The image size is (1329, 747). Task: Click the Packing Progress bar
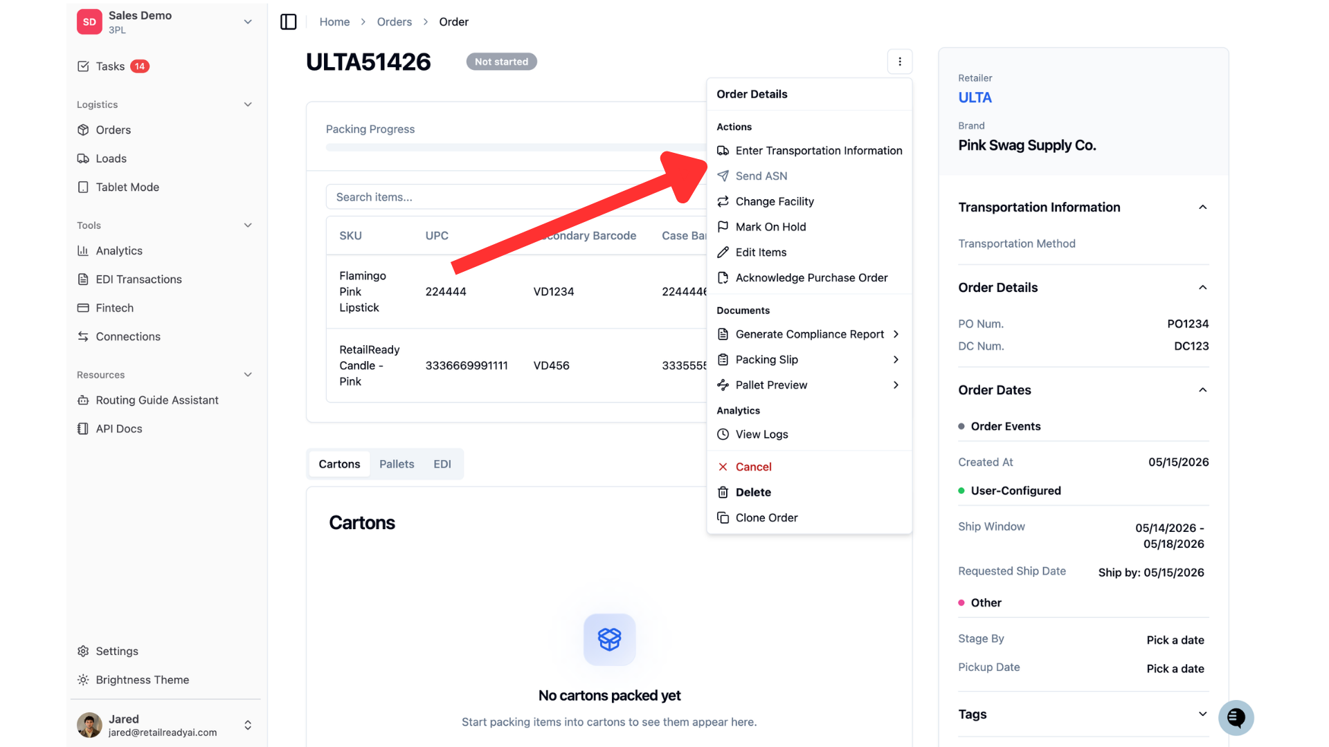(516, 147)
